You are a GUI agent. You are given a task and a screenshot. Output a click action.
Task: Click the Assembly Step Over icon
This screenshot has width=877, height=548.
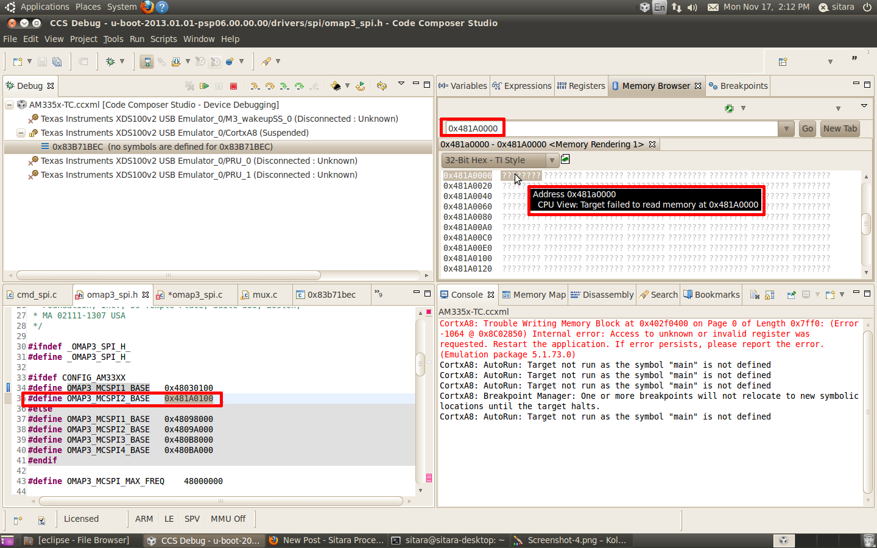click(299, 86)
